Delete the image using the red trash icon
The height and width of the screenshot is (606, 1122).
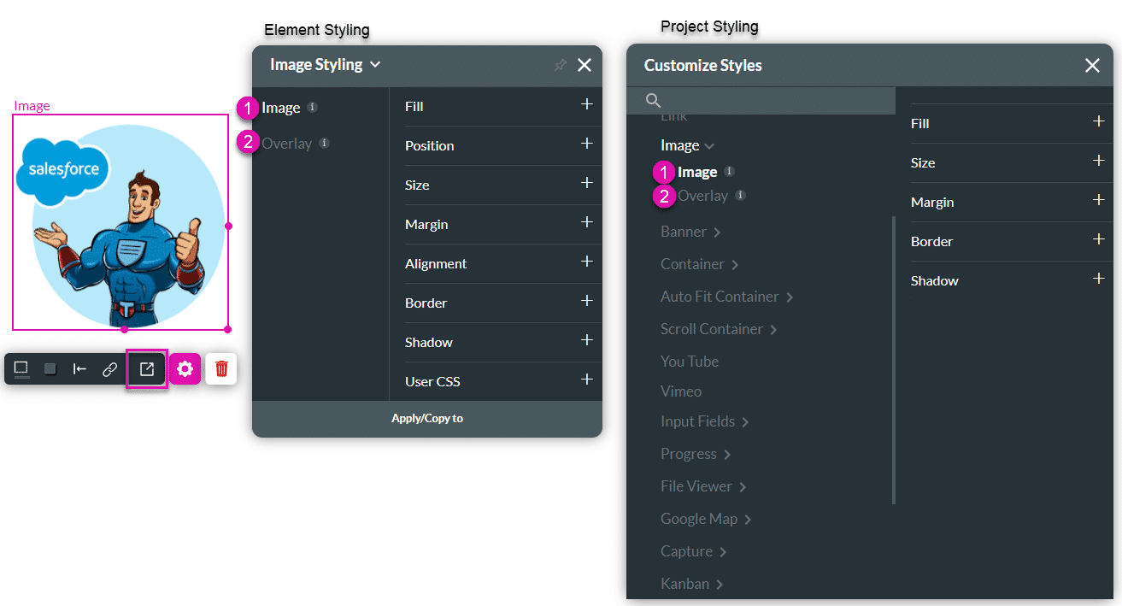coord(220,368)
